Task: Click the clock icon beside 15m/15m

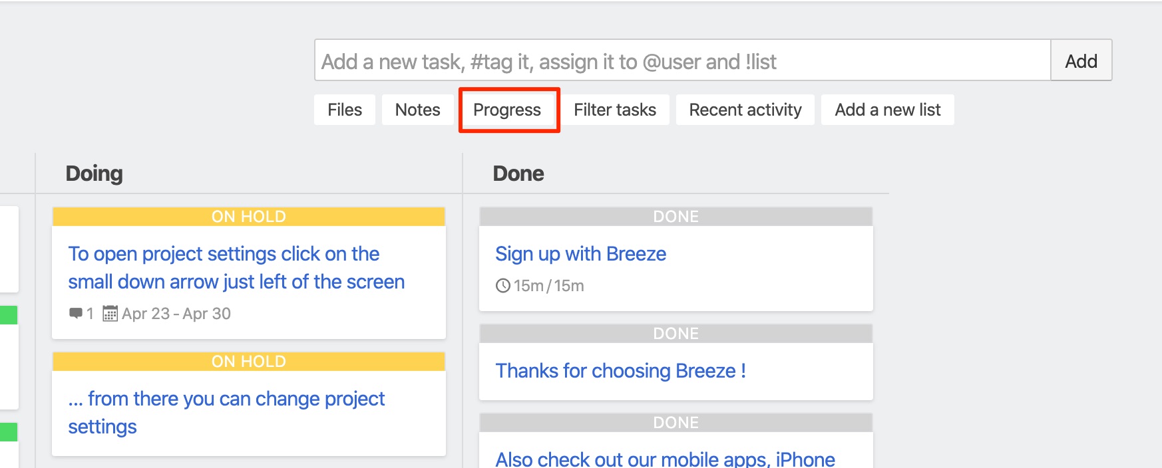Action: coord(503,286)
